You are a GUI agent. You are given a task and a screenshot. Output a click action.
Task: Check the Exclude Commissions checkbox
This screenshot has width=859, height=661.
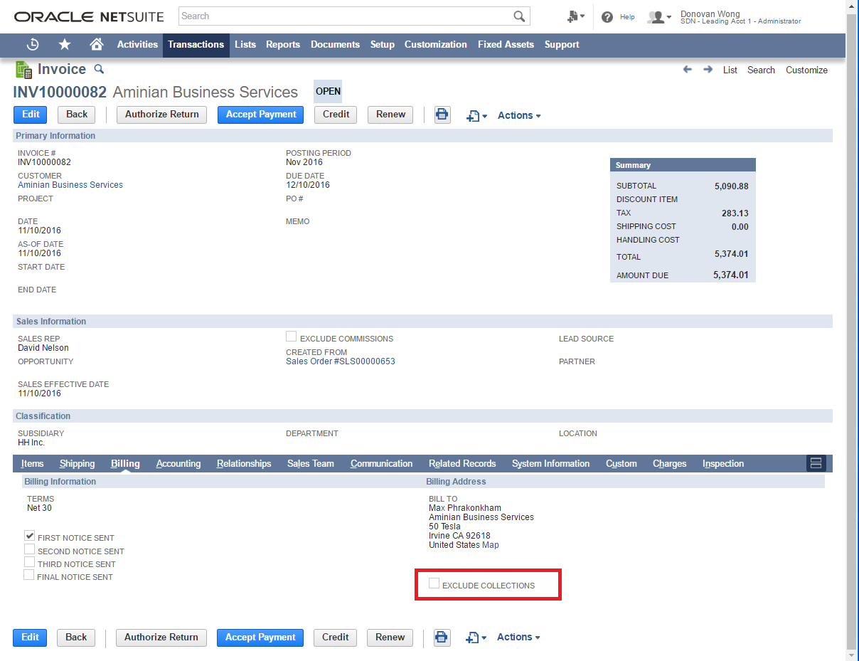coord(291,337)
